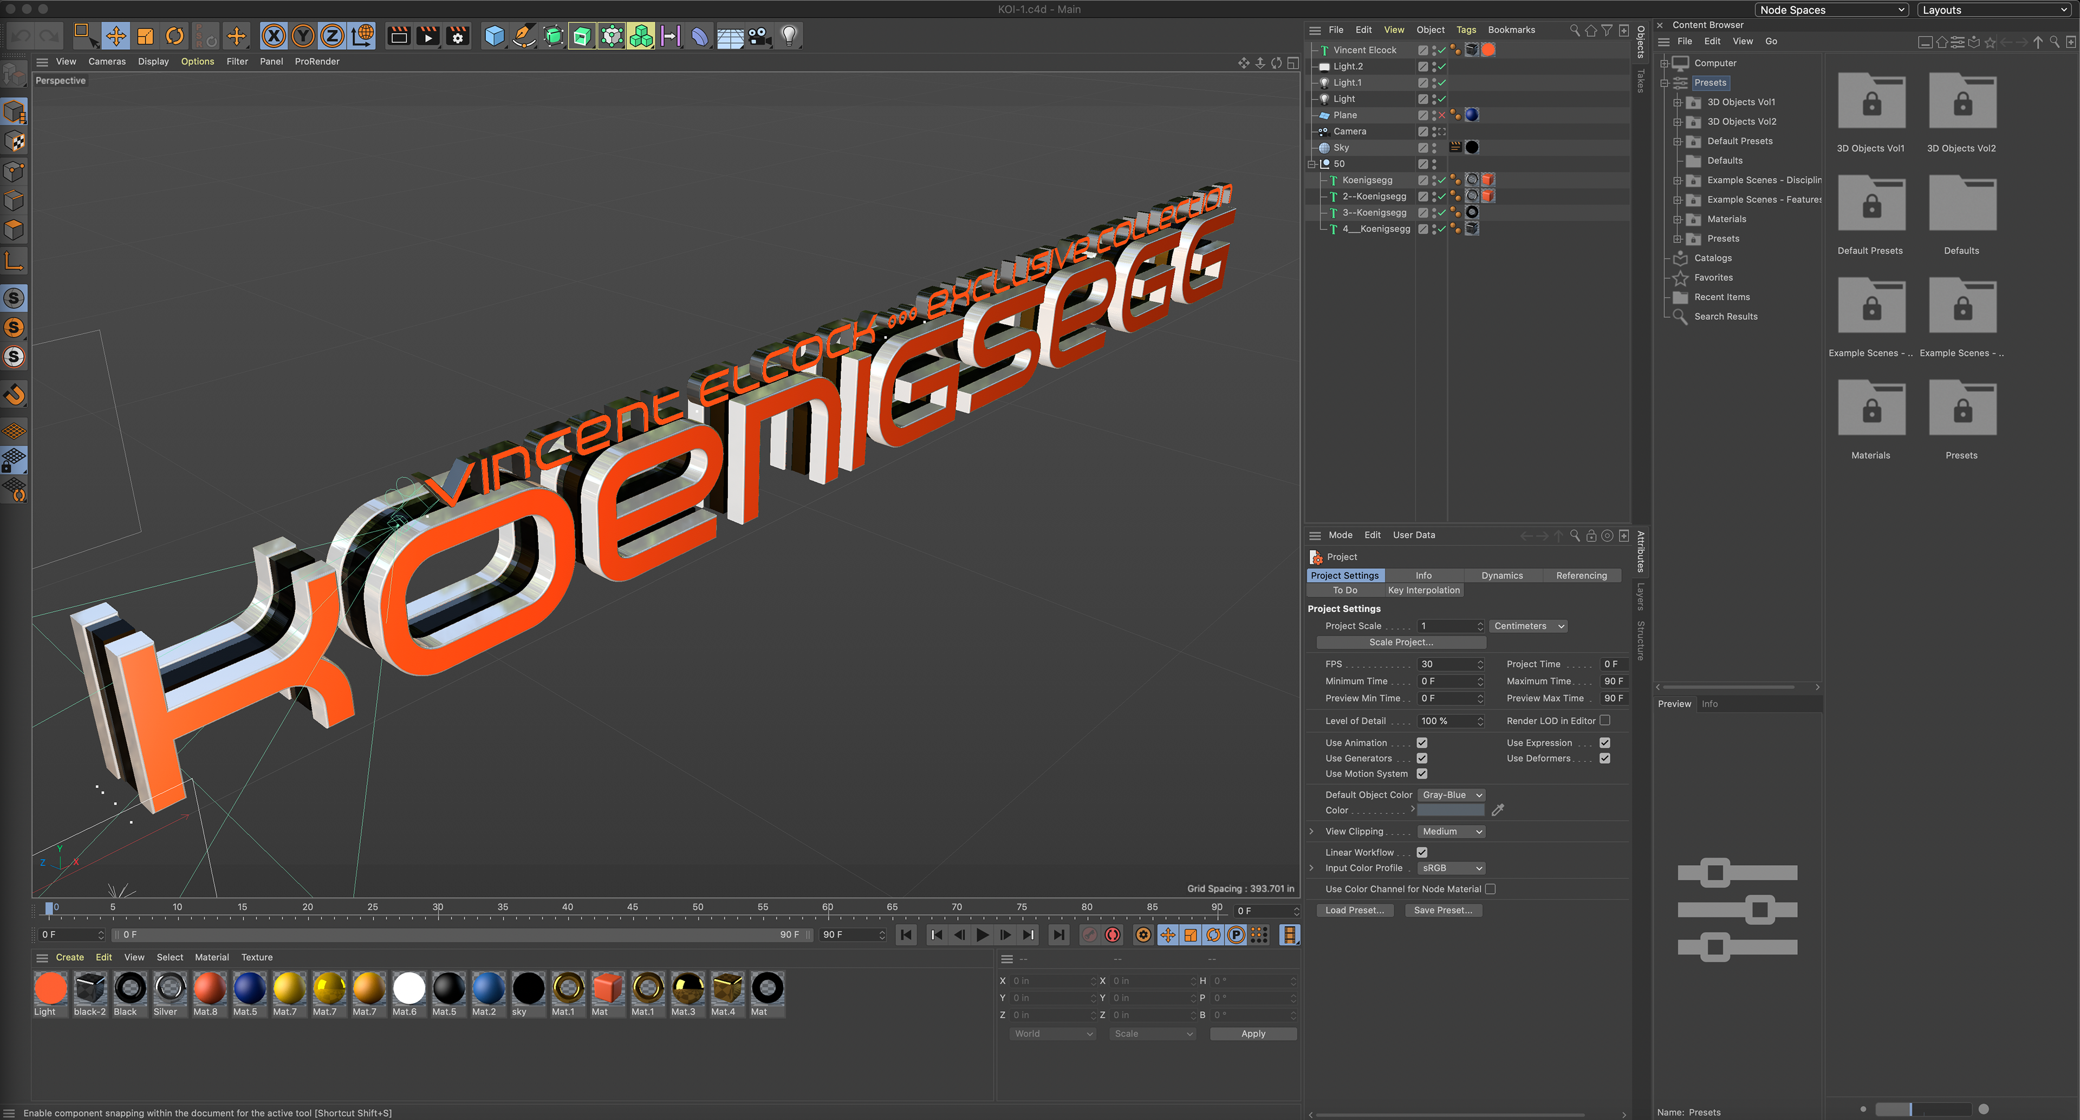Uncheck Use Deformers checkbox
This screenshot has width=2080, height=1120.
coord(1604,758)
